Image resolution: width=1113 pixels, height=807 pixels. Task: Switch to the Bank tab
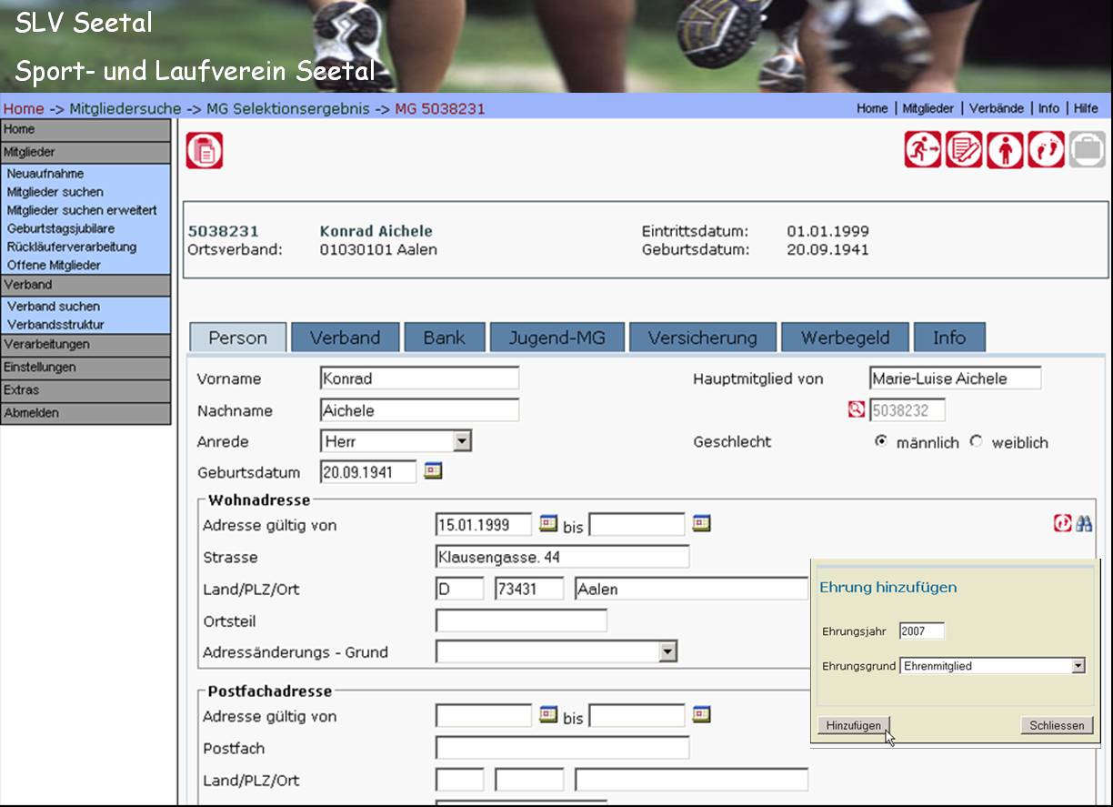pos(444,338)
